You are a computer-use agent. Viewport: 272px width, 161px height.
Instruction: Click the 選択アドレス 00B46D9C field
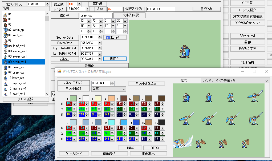coord(160,9)
